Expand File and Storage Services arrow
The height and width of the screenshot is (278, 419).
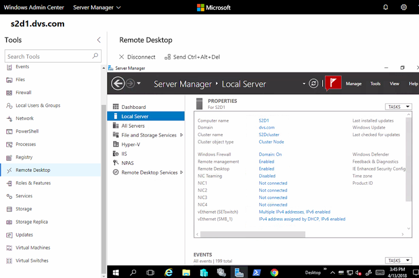pos(182,135)
